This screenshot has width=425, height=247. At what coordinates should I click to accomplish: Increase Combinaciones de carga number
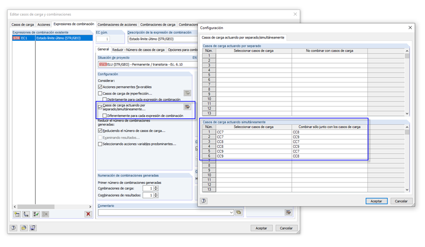[156, 187]
